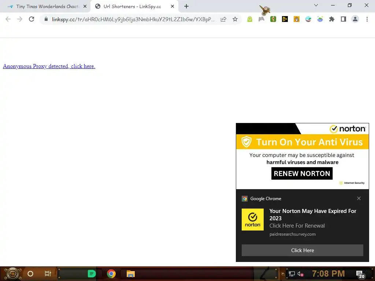Open the gray game controller extension
Image resolution: width=375 pixels, height=281 pixels.
[261, 19]
